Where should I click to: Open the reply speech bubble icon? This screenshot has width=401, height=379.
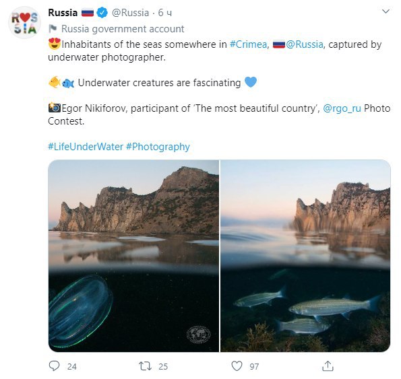click(x=54, y=366)
